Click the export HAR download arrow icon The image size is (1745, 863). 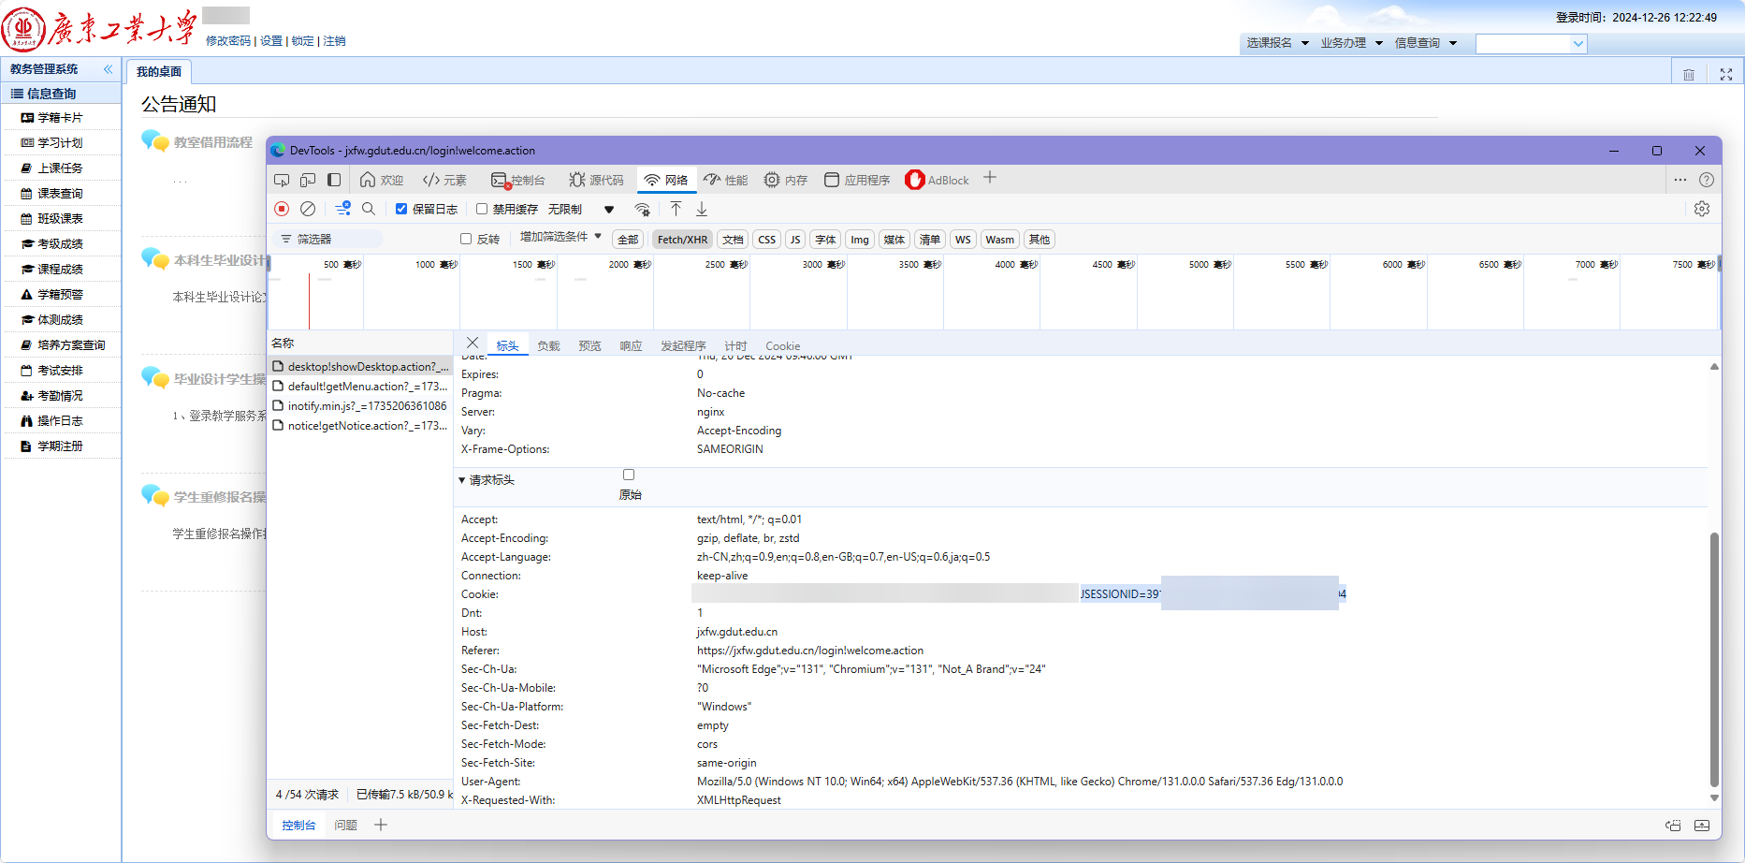702,209
